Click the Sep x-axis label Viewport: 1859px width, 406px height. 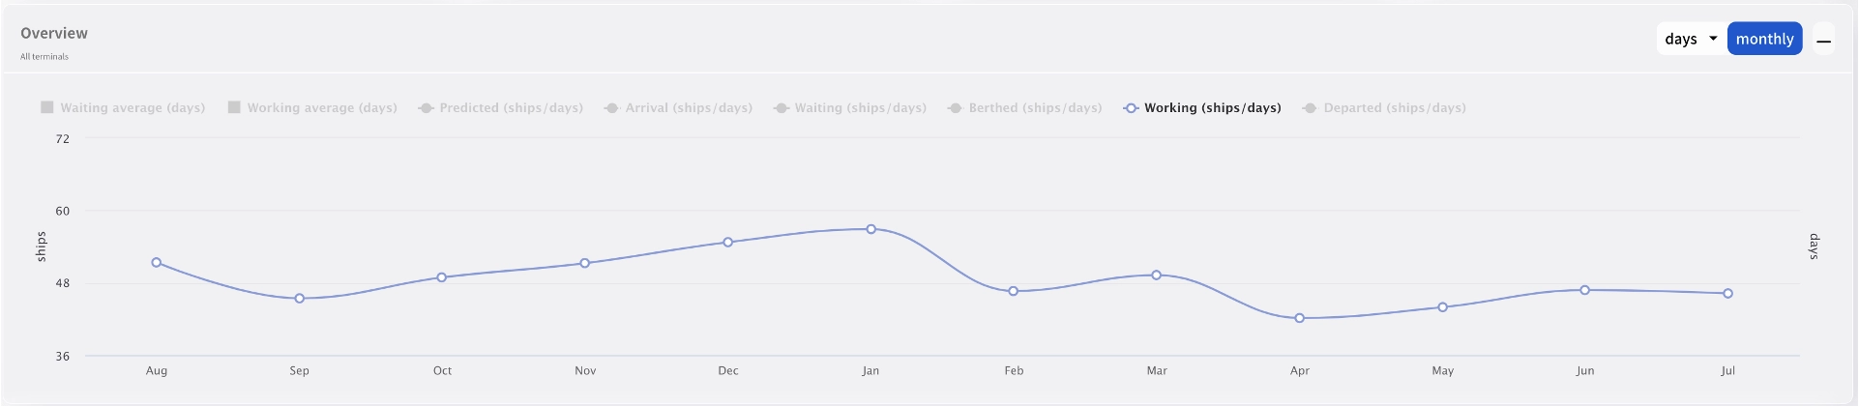pyautogui.click(x=300, y=371)
